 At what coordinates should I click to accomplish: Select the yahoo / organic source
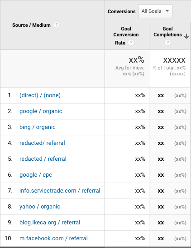tap(40, 207)
